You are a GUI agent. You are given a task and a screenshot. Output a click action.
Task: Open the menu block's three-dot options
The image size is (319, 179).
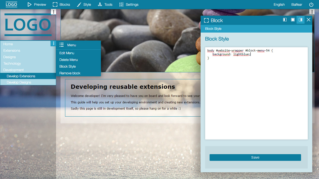coord(53,43)
